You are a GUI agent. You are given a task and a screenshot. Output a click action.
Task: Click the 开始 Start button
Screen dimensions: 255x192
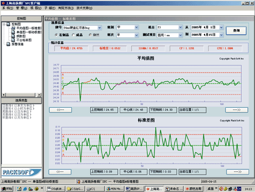pos(7,188)
